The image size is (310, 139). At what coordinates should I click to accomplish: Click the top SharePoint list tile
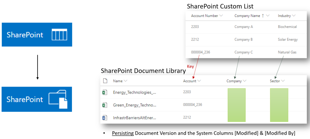pyautogui.click(x=37, y=35)
